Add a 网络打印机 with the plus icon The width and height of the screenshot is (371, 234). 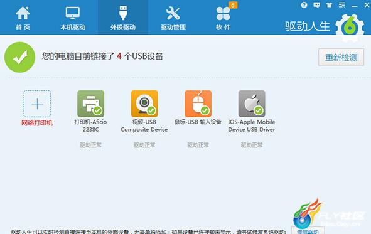(37, 104)
